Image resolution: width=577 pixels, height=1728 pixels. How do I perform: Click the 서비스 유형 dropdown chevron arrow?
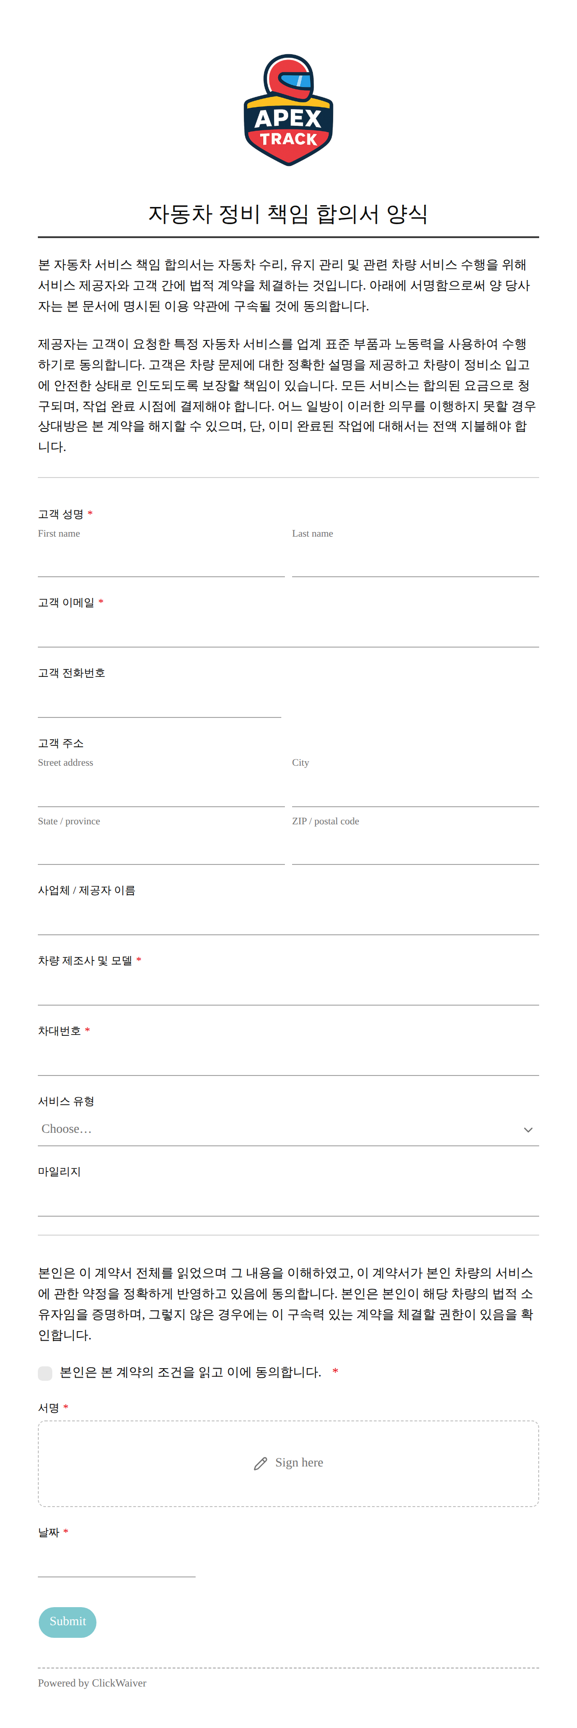[x=528, y=1130]
